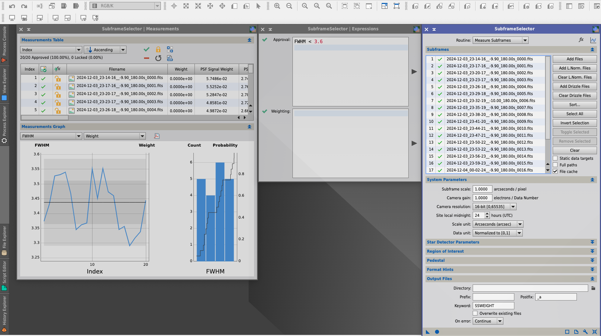
Task: Click the wrench preferences icon at bottom
Action: 585,332
